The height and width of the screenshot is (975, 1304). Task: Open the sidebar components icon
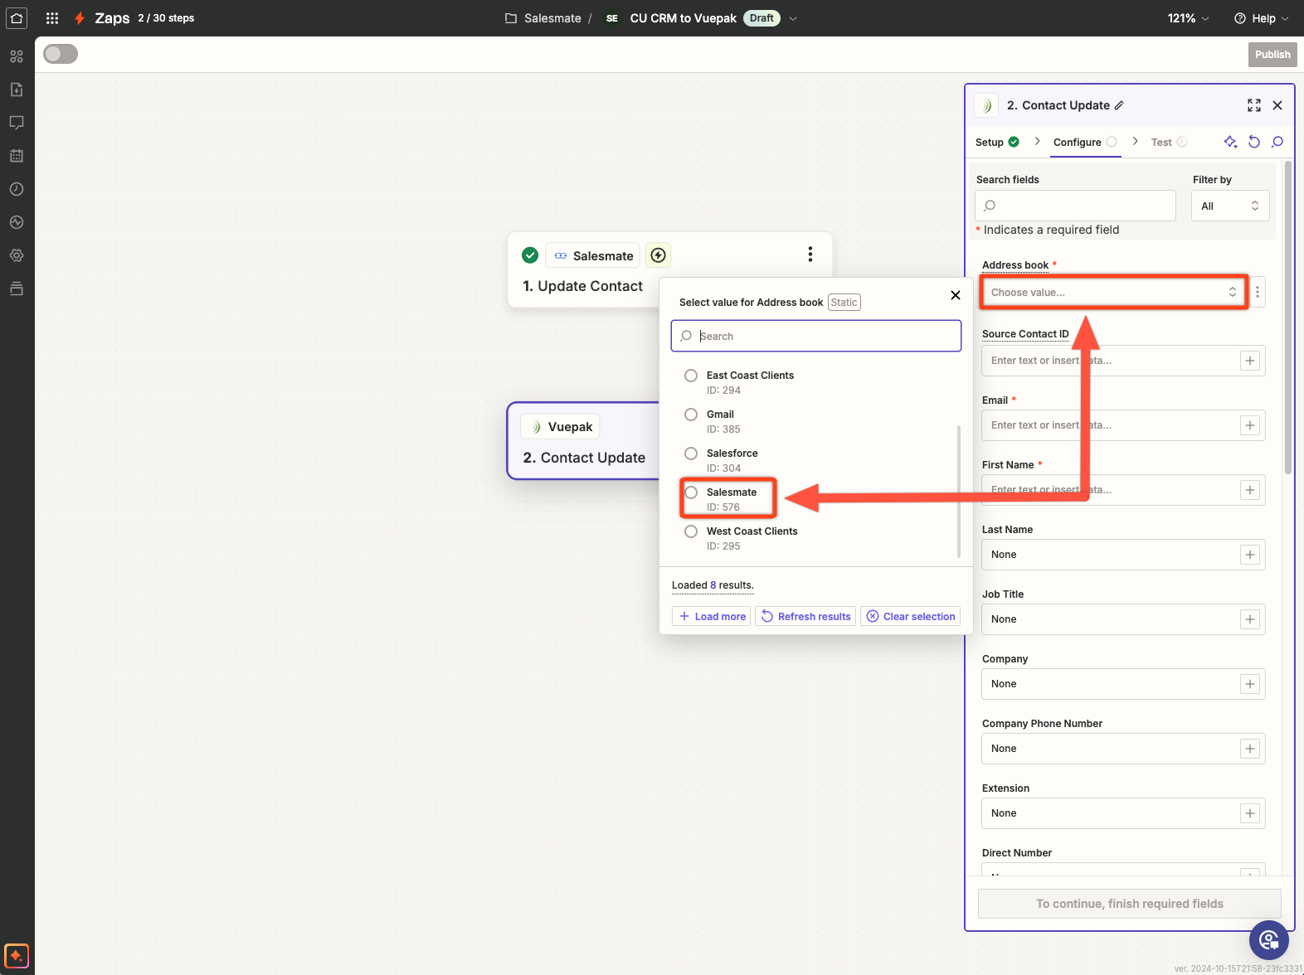point(17,56)
